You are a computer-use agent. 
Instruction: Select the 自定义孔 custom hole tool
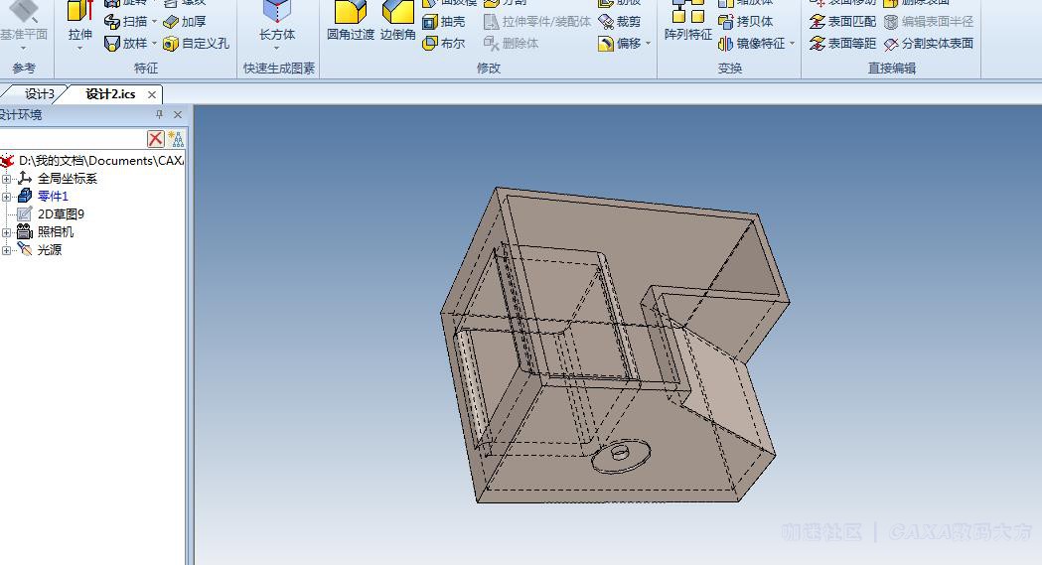pyautogui.click(x=196, y=44)
